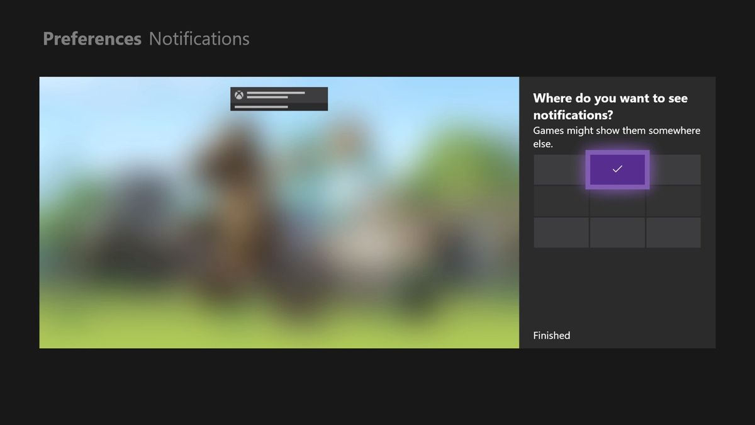Screen dimensions: 755x425
Task: Select Finished to confirm notification settings
Action: coord(551,335)
